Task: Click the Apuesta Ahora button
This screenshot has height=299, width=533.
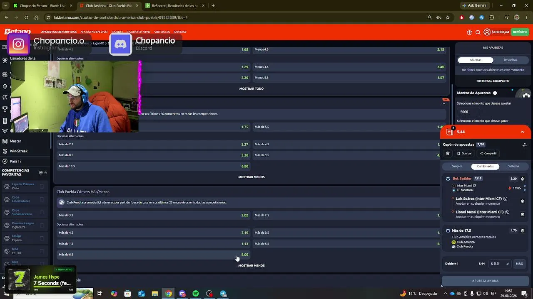Action: (x=485, y=281)
